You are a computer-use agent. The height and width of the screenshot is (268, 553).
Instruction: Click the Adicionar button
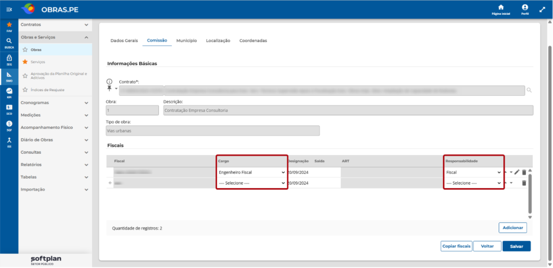click(x=513, y=228)
